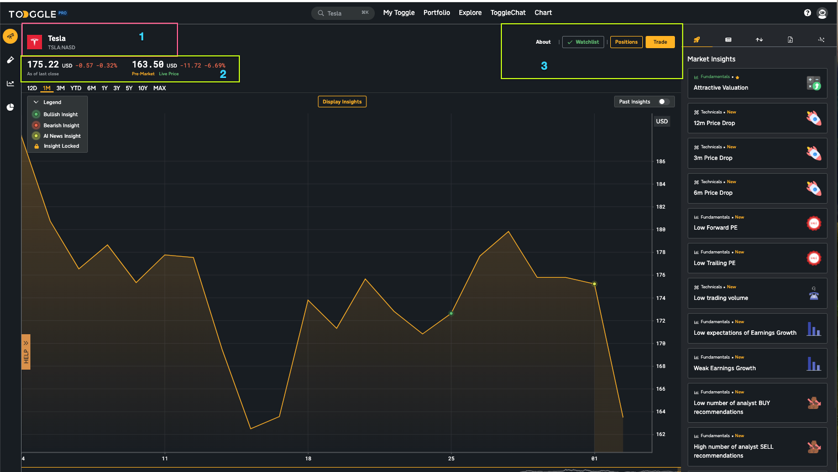The width and height of the screenshot is (838, 472).
Task: Select the 1Y time range
Action: point(104,88)
